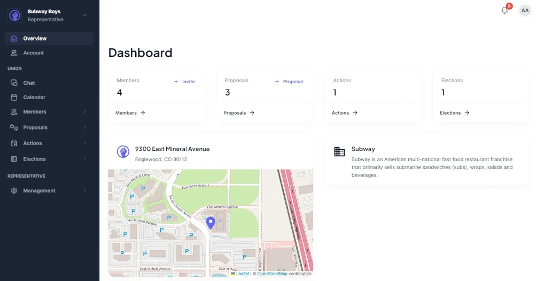Open the AA user avatar menu

[525, 11]
